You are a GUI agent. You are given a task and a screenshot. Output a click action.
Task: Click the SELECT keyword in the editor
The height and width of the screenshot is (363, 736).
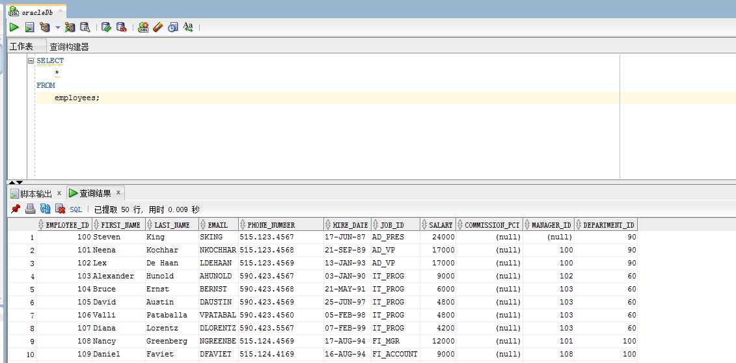coord(50,60)
